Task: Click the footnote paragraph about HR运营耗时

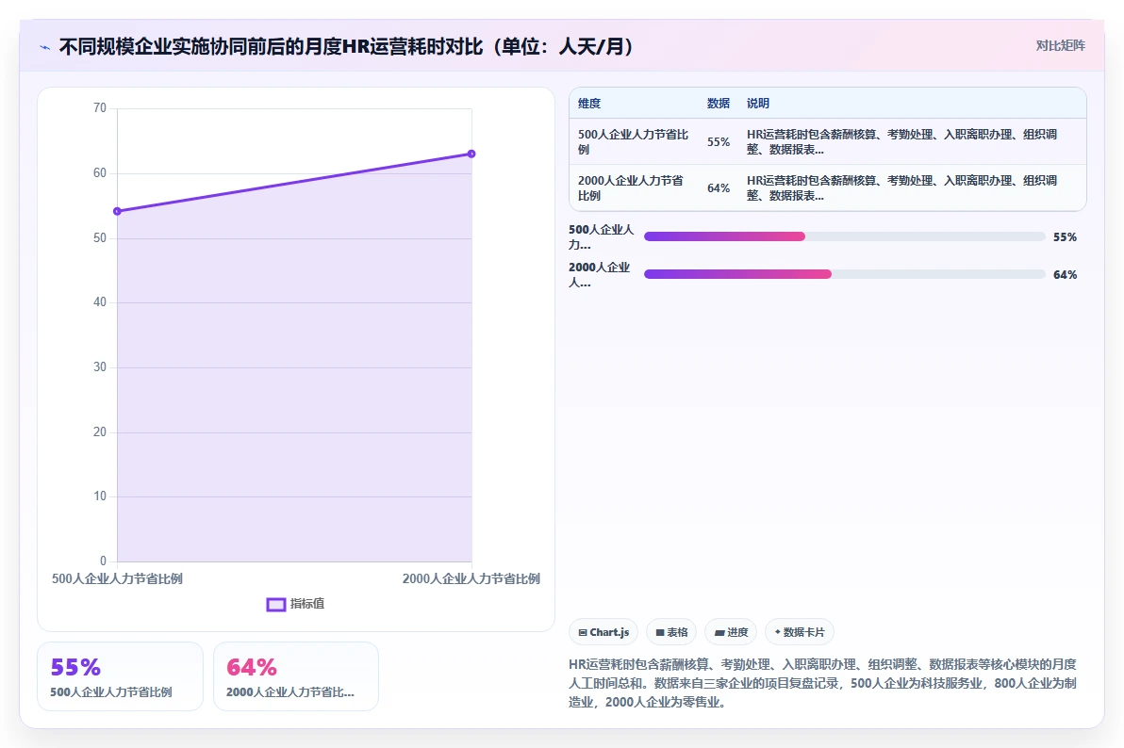Action: tap(823, 684)
